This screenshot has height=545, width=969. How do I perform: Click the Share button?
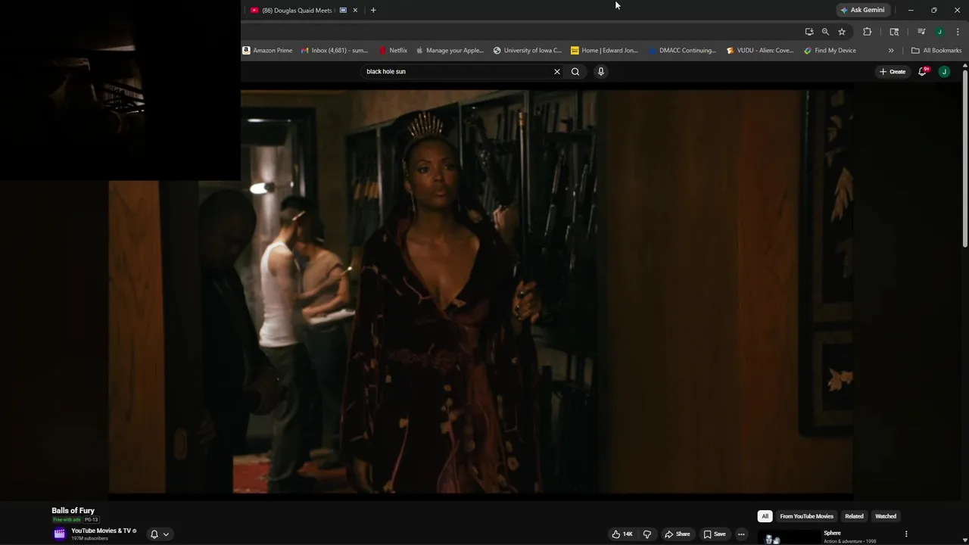(x=678, y=534)
